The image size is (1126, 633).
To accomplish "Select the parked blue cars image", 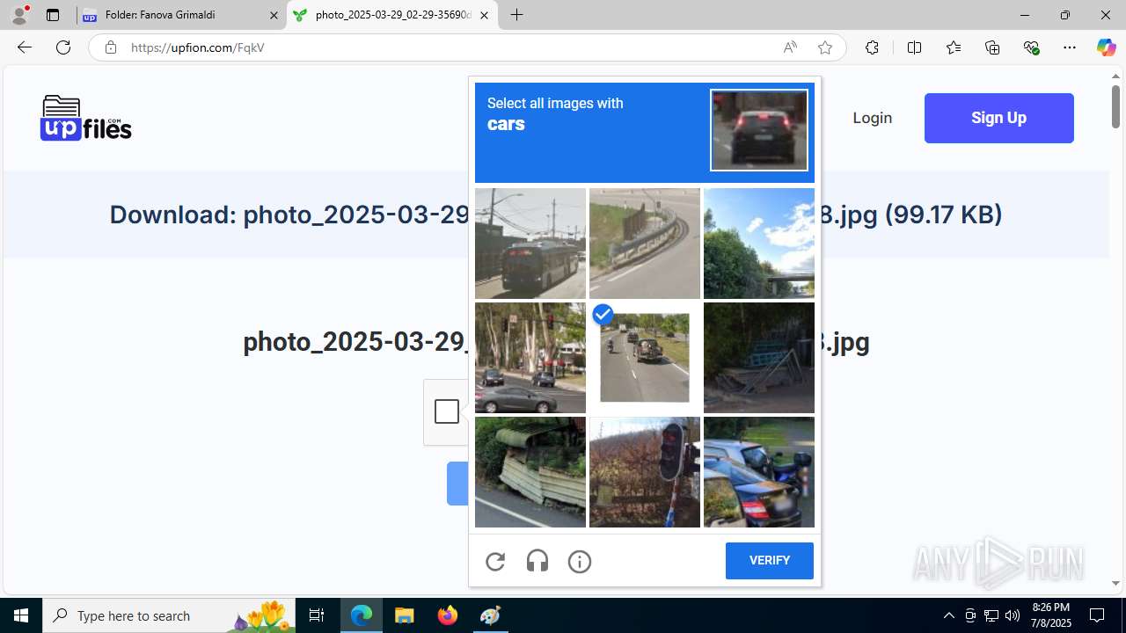I will [759, 472].
